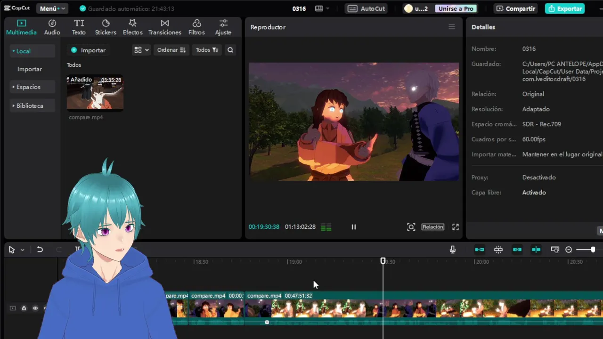Click the current timecode 00:19:30:38
The image size is (603, 339).
tap(264, 227)
